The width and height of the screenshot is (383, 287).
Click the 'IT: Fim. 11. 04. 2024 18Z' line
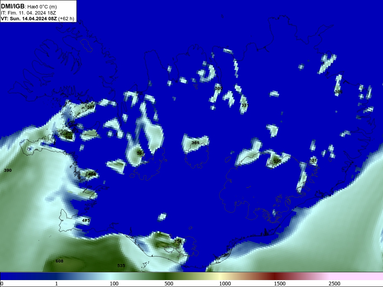pos(28,13)
